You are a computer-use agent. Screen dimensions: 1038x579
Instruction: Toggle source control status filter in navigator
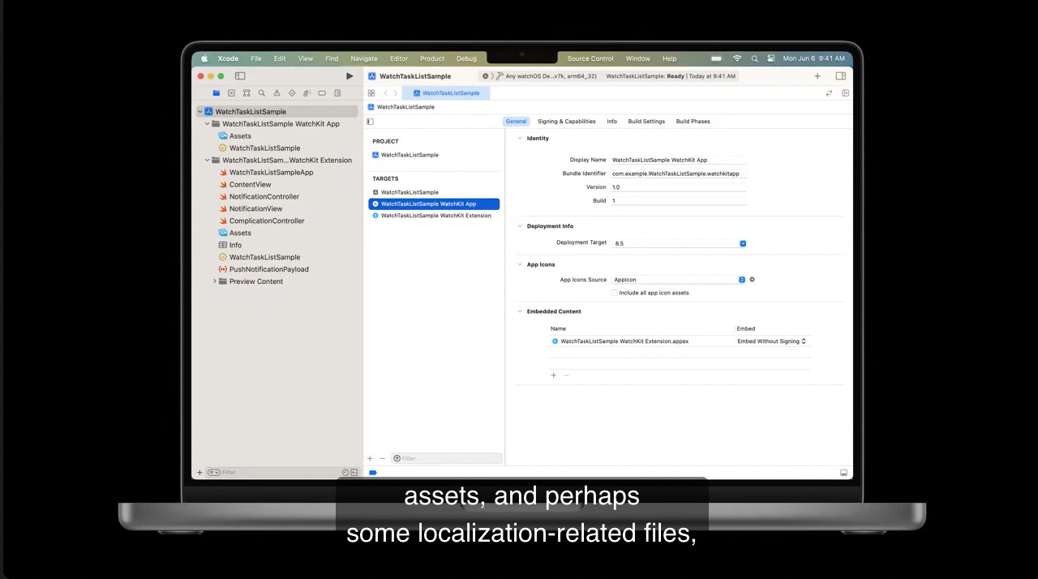point(354,472)
